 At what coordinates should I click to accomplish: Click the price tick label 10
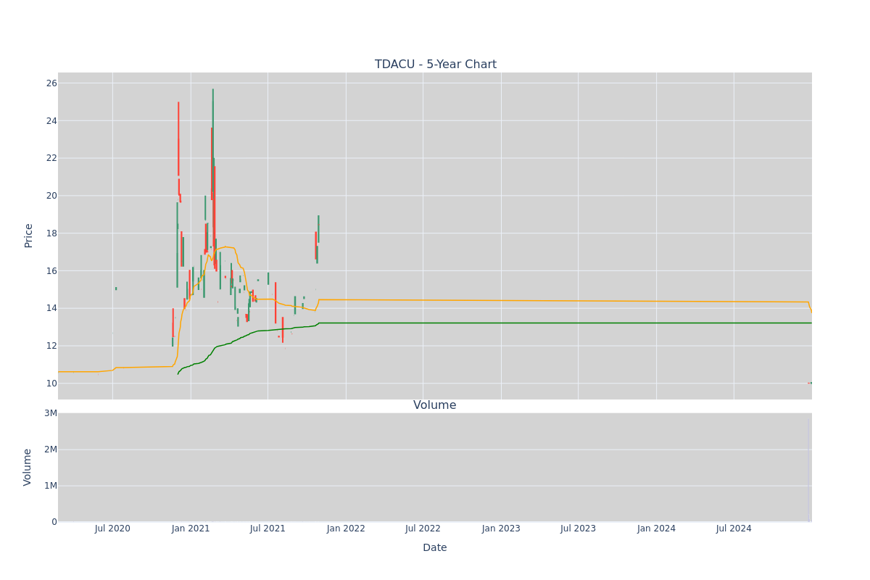[x=51, y=384]
